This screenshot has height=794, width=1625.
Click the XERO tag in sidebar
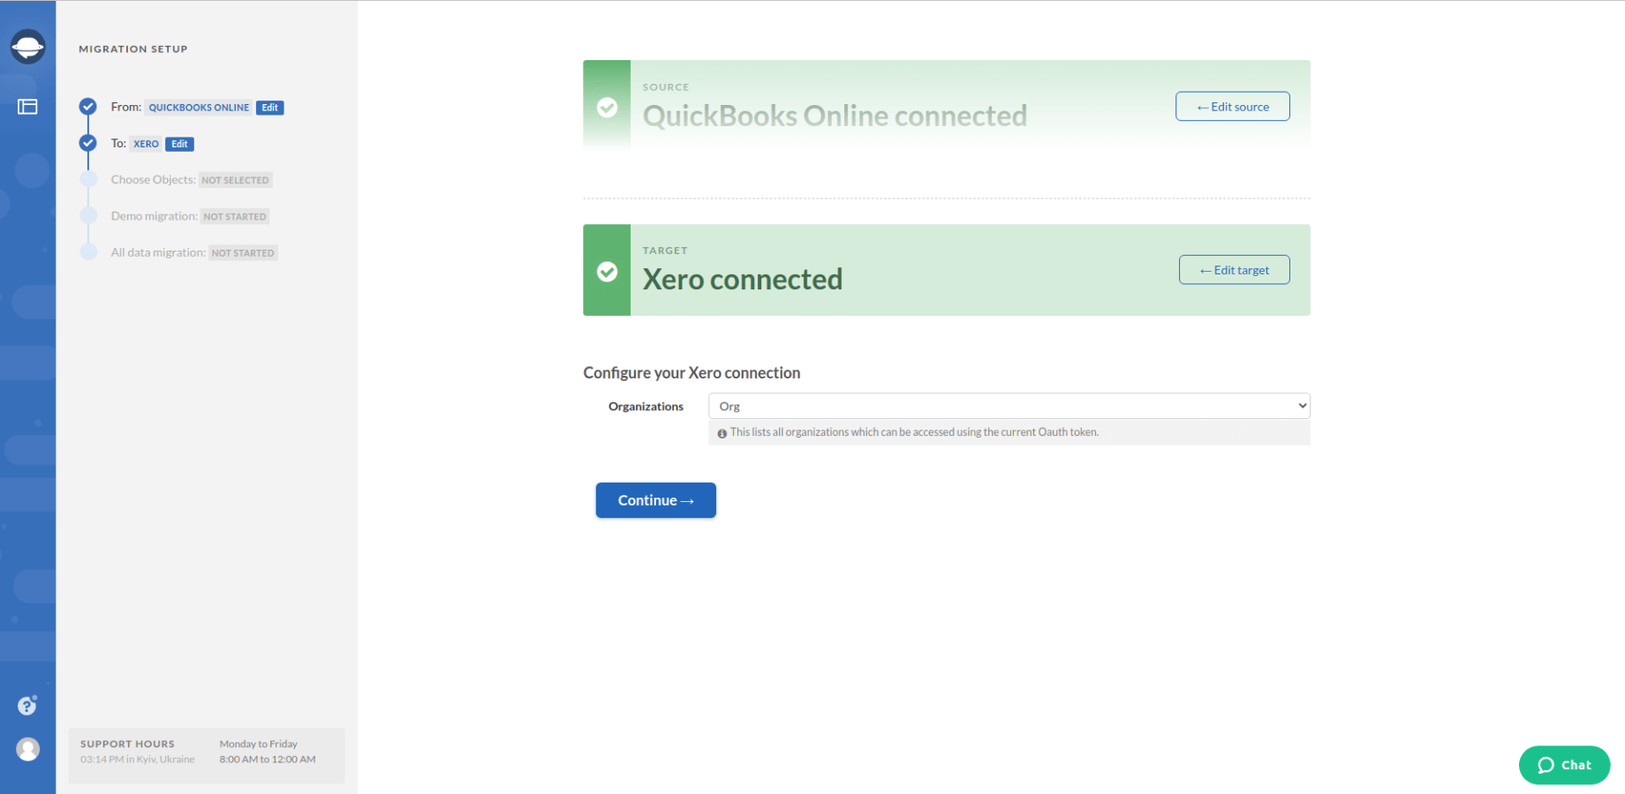click(x=146, y=144)
